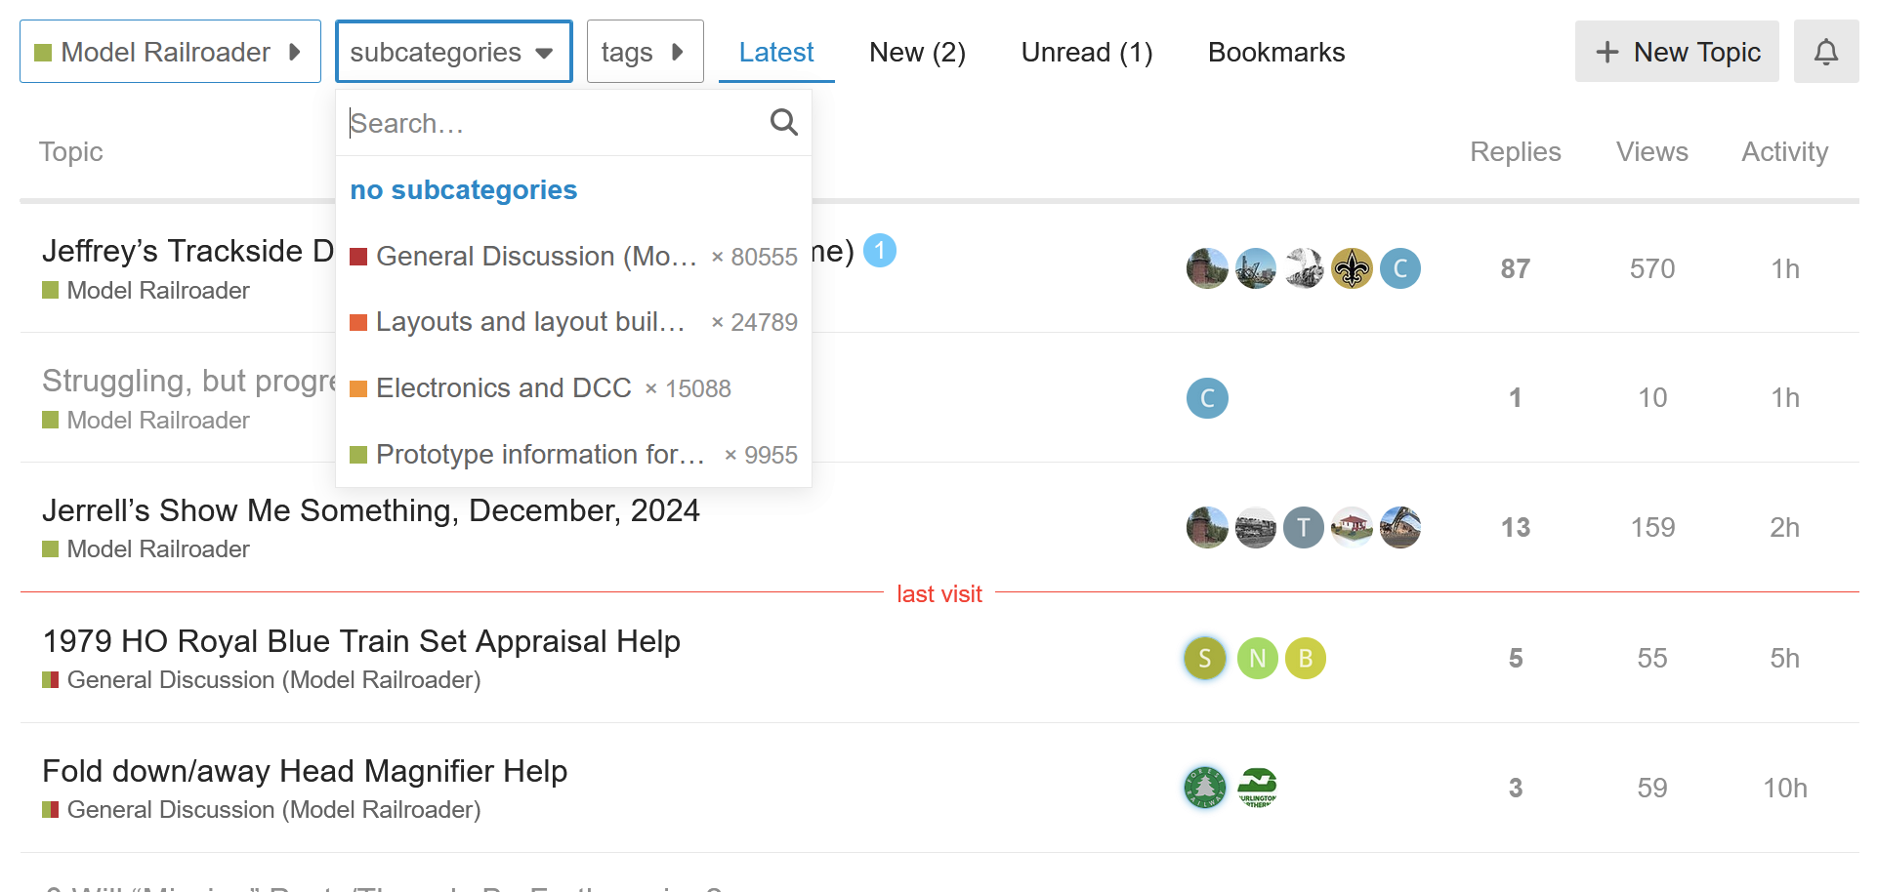This screenshot has height=892, width=1877.
Task: Click the blue unread count badge
Action: pyautogui.click(x=879, y=251)
